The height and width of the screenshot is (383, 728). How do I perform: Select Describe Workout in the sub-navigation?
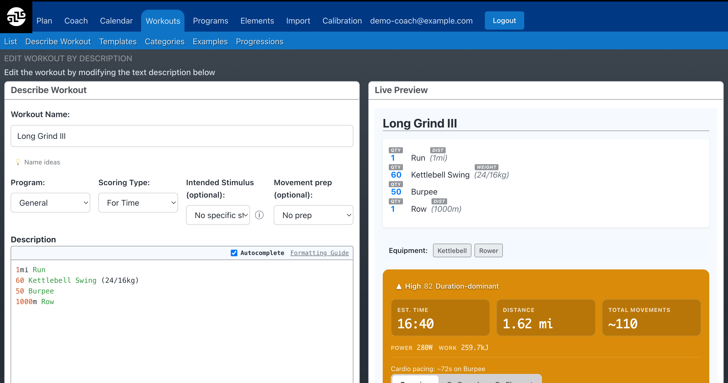[58, 41]
